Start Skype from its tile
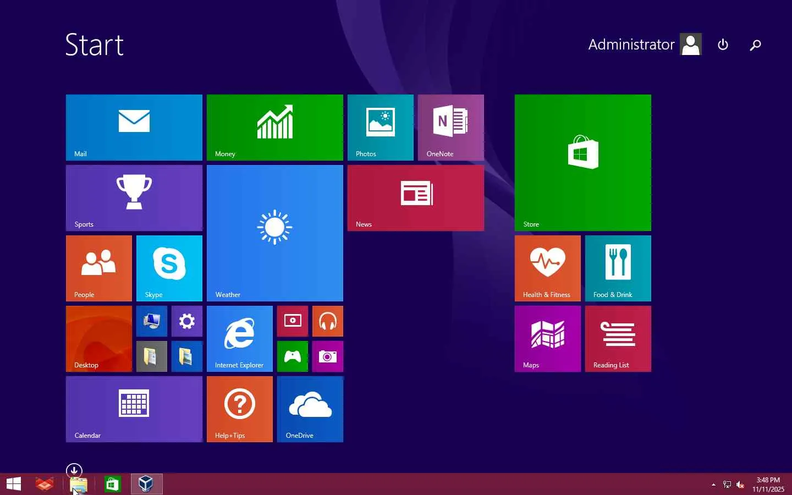This screenshot has width=792, height=495. pyautogui.click(x=169, y=268)
